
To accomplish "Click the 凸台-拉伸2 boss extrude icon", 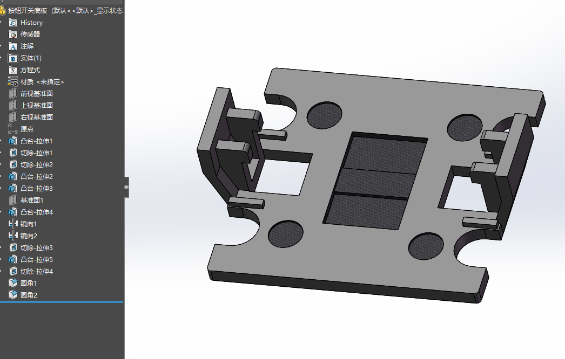I will point(13,177).
